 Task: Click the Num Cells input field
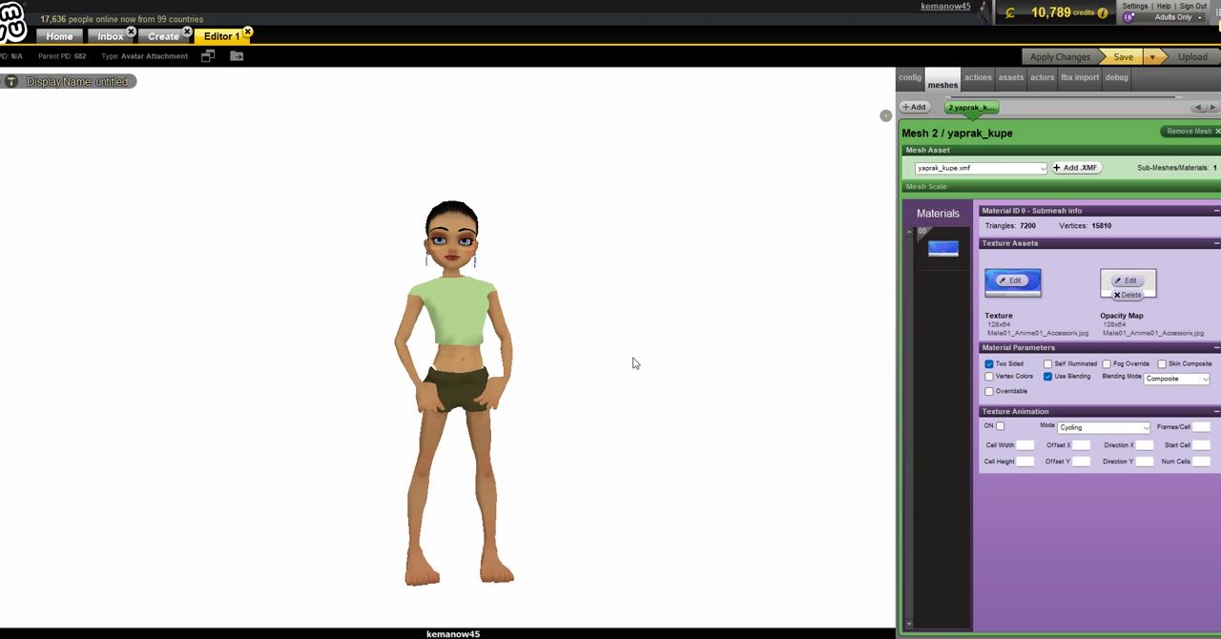(x=1201, y=462)
